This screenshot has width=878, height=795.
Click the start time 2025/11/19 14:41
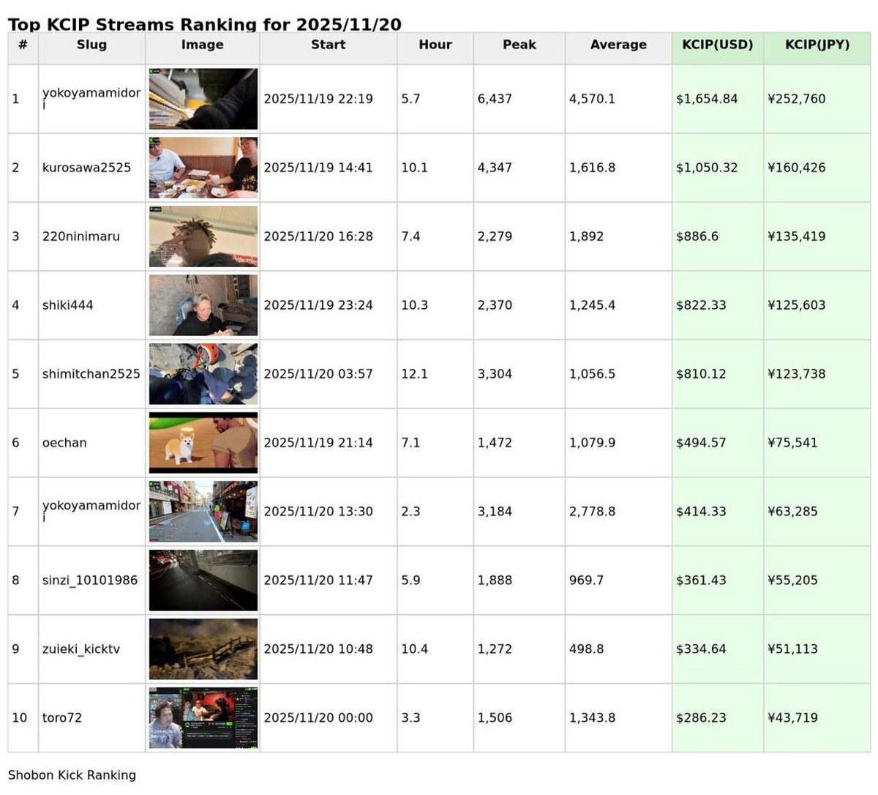click(318, 168)
